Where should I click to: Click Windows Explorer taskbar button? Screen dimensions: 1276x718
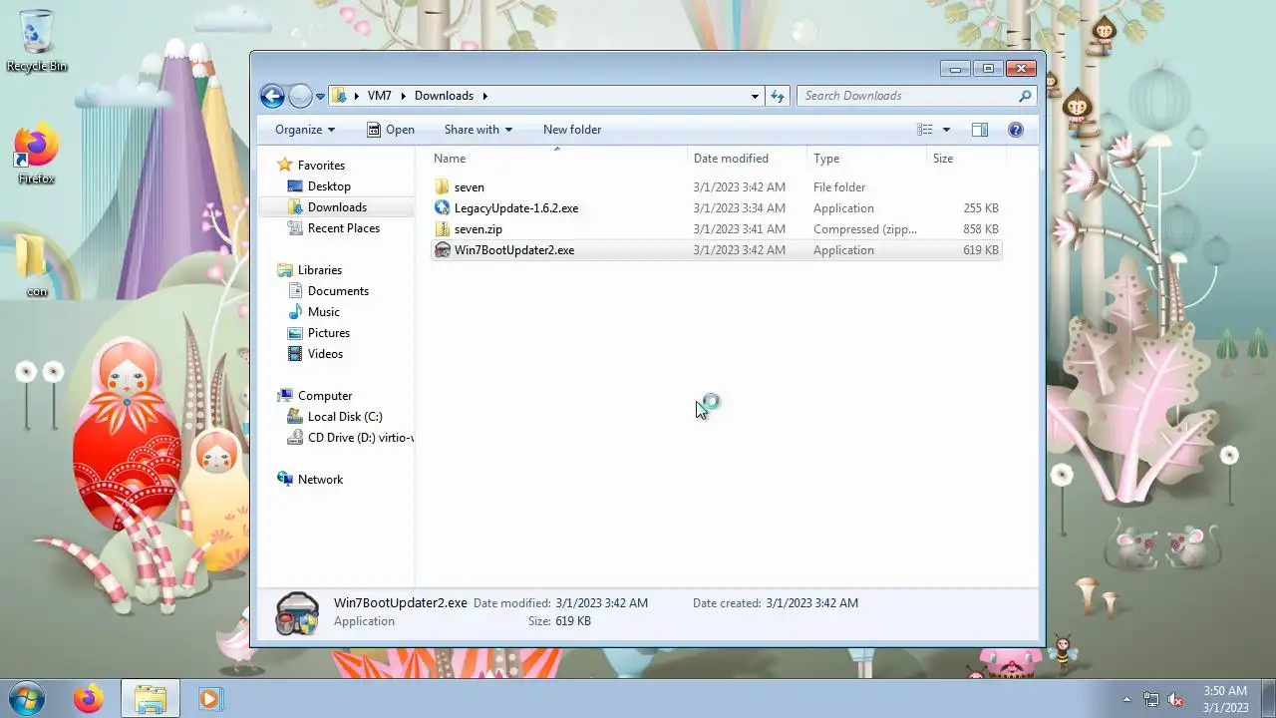[x=151, y=699]
